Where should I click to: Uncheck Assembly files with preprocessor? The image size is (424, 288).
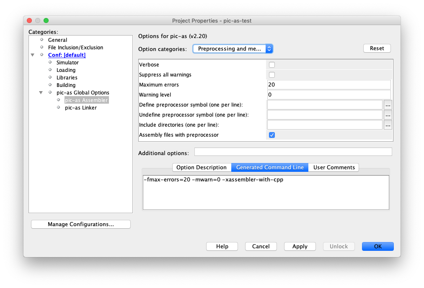[x=272, y=135]
